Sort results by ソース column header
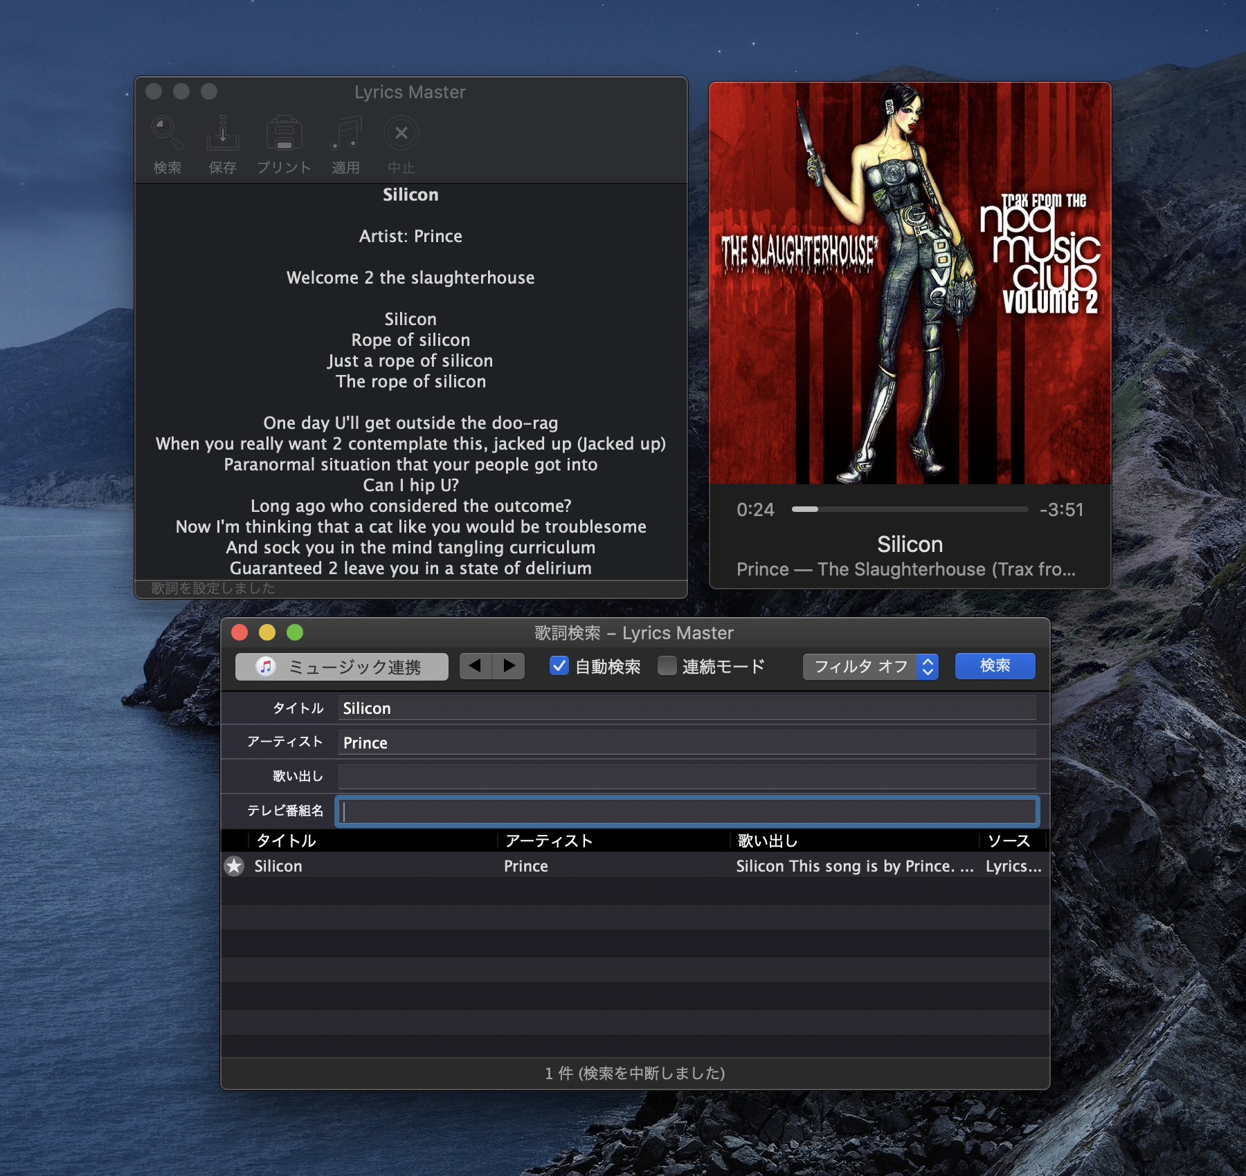Viewport: 1246px width, 1176px height. 1011,841
